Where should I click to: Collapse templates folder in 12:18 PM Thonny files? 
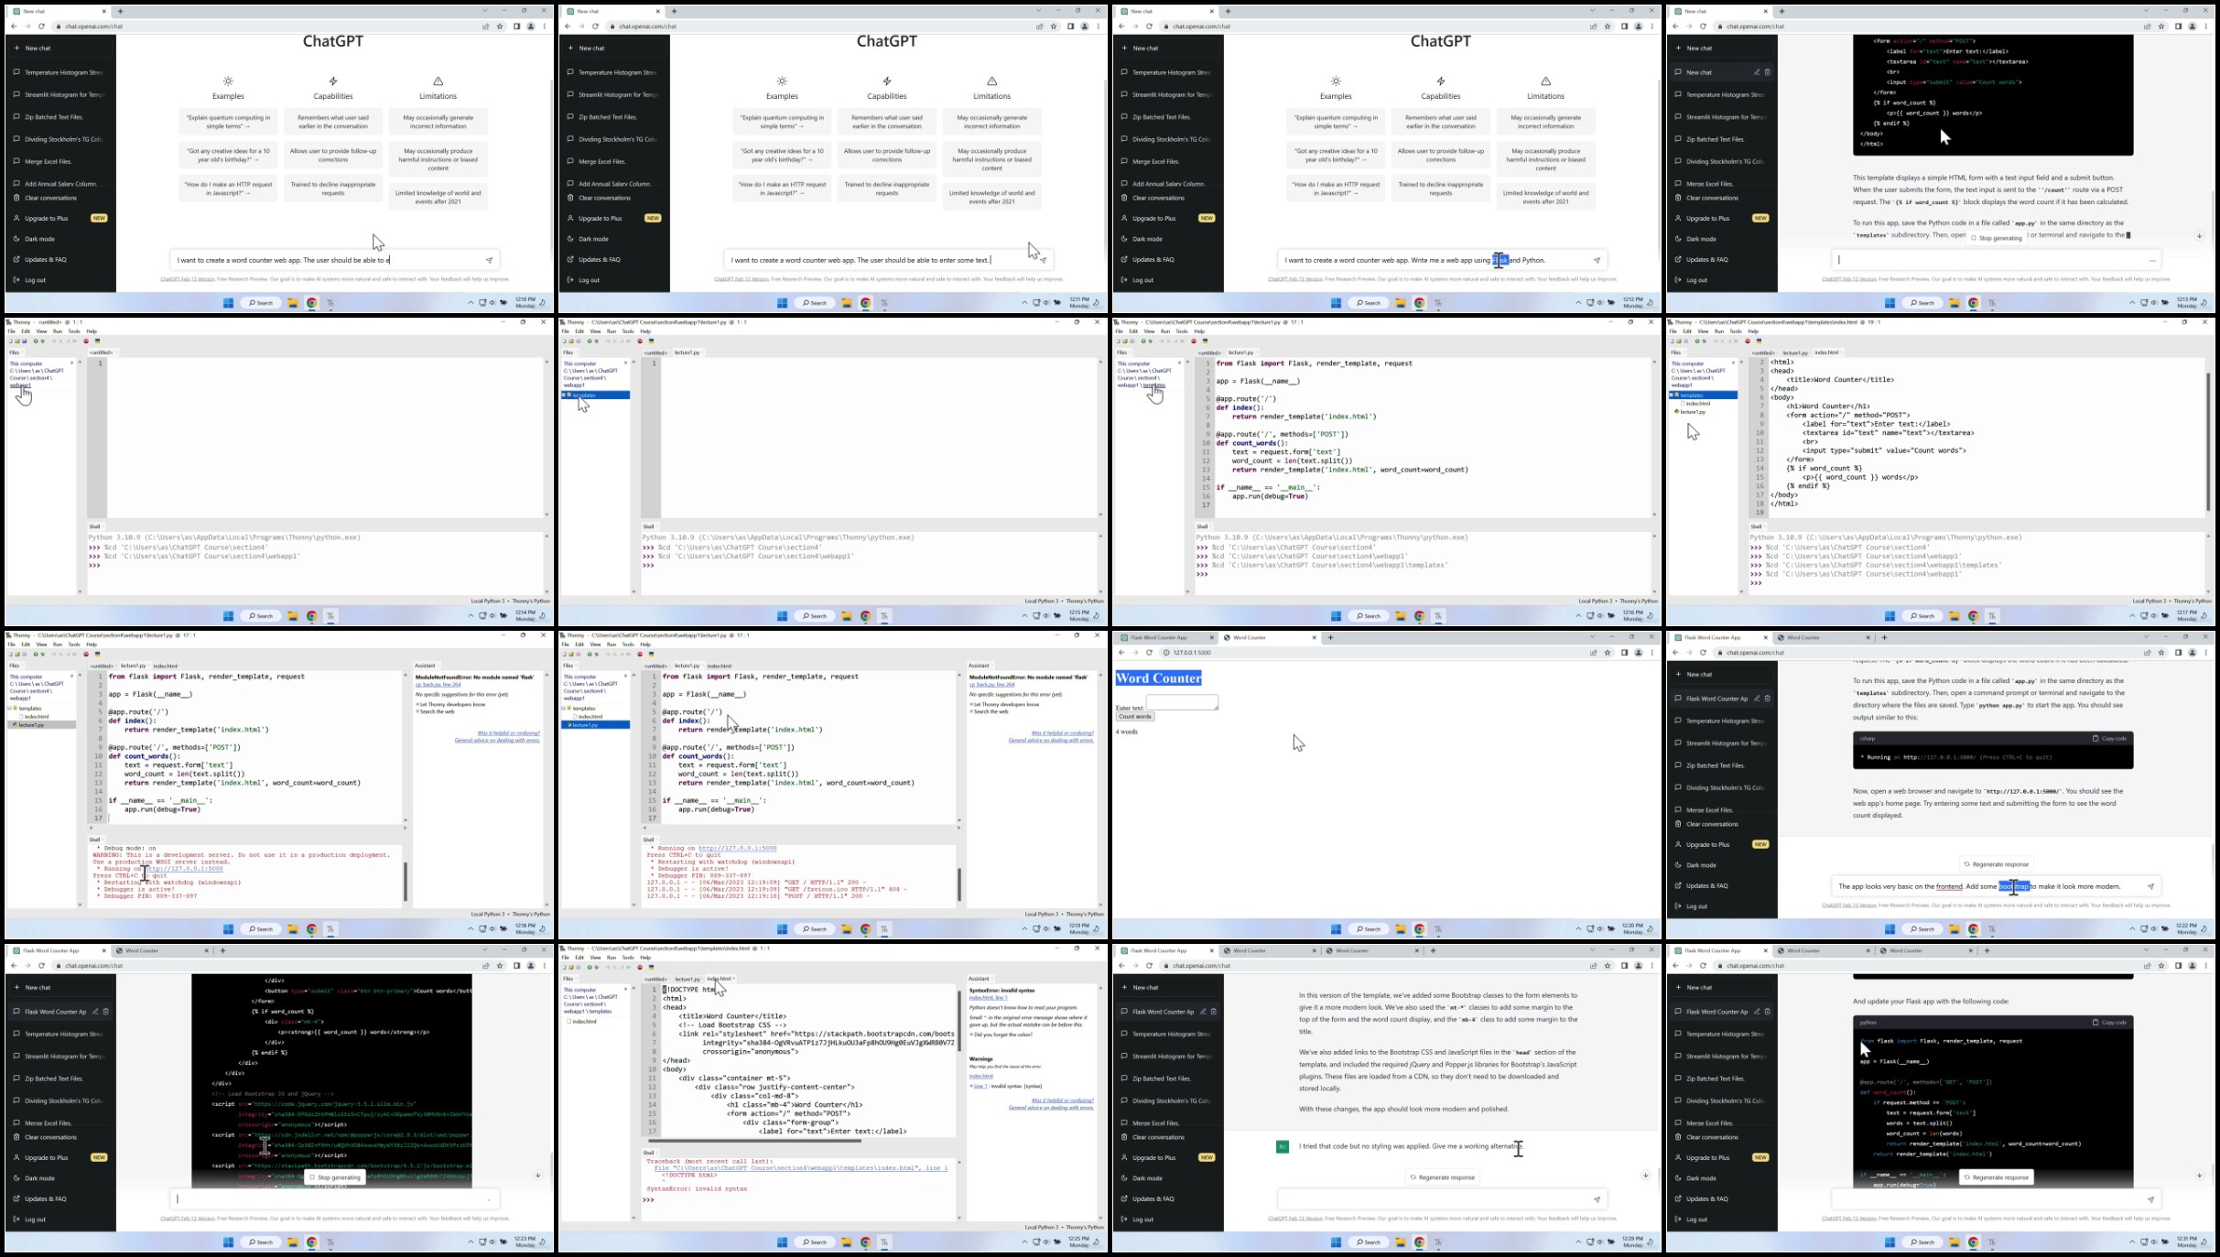click(x=10, y=709)
